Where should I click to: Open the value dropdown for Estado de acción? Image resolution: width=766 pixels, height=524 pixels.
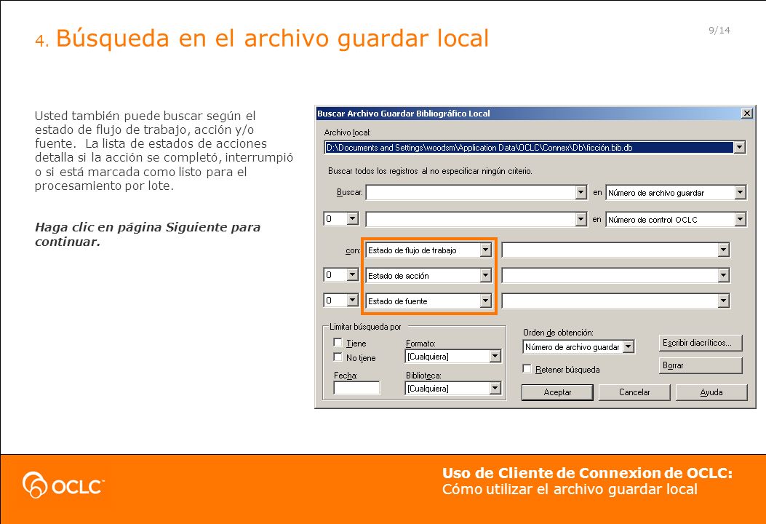[724, 276]
